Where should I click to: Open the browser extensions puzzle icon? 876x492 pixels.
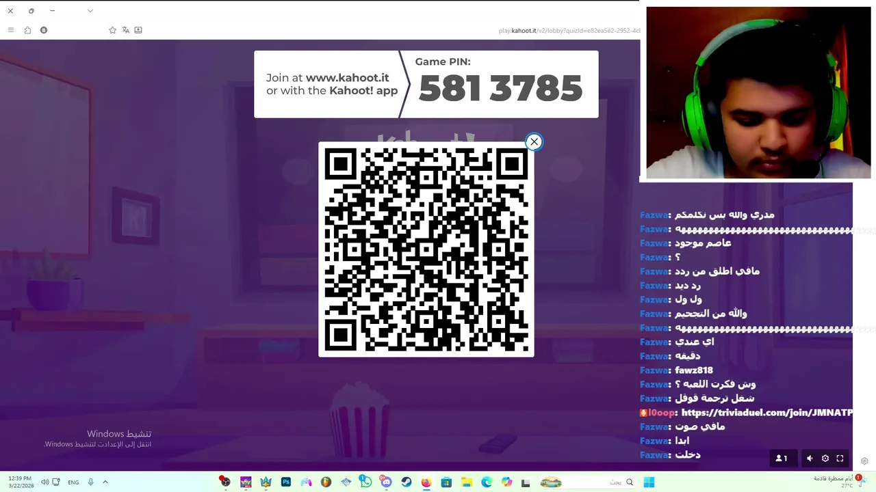27,30
